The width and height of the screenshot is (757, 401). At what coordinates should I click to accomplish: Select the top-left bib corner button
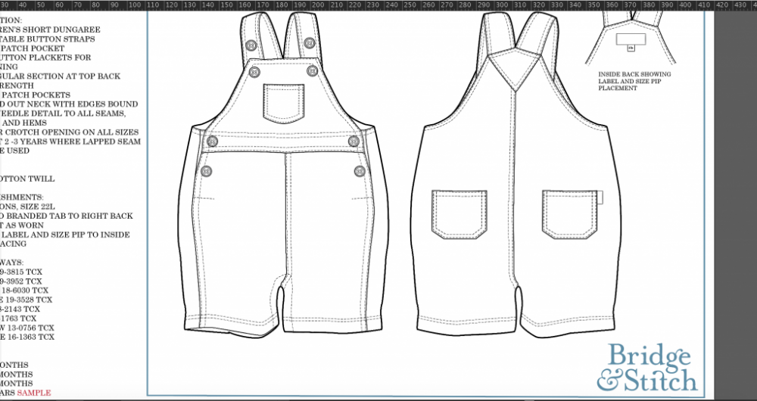[x=254, y=73]
